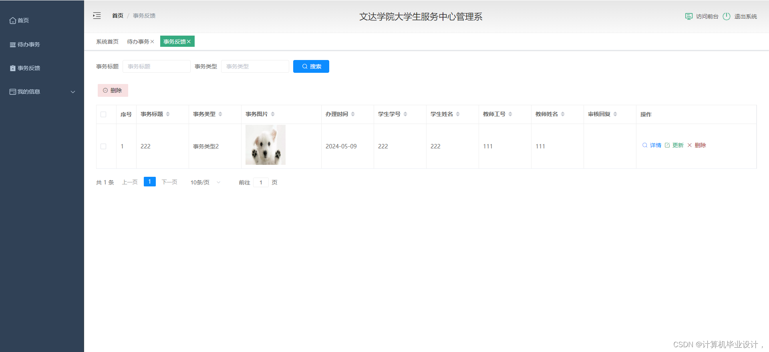Image resolution: width=769 pixels, height=352 pixels.
Task: Sort by 事务图片 column arrows
Action: point(273,114)
